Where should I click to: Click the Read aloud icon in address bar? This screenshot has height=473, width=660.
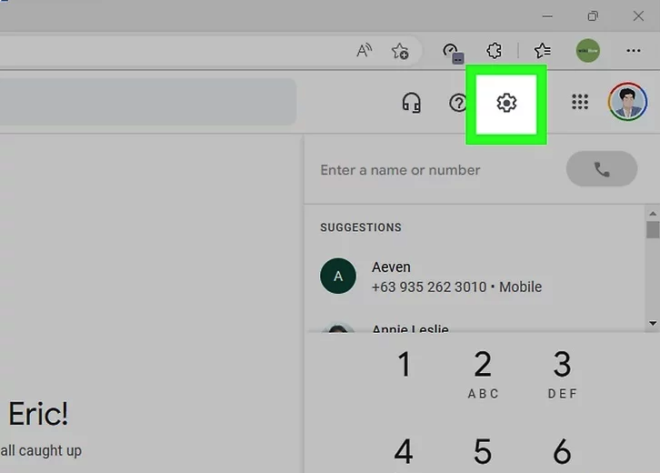[365, 51]
